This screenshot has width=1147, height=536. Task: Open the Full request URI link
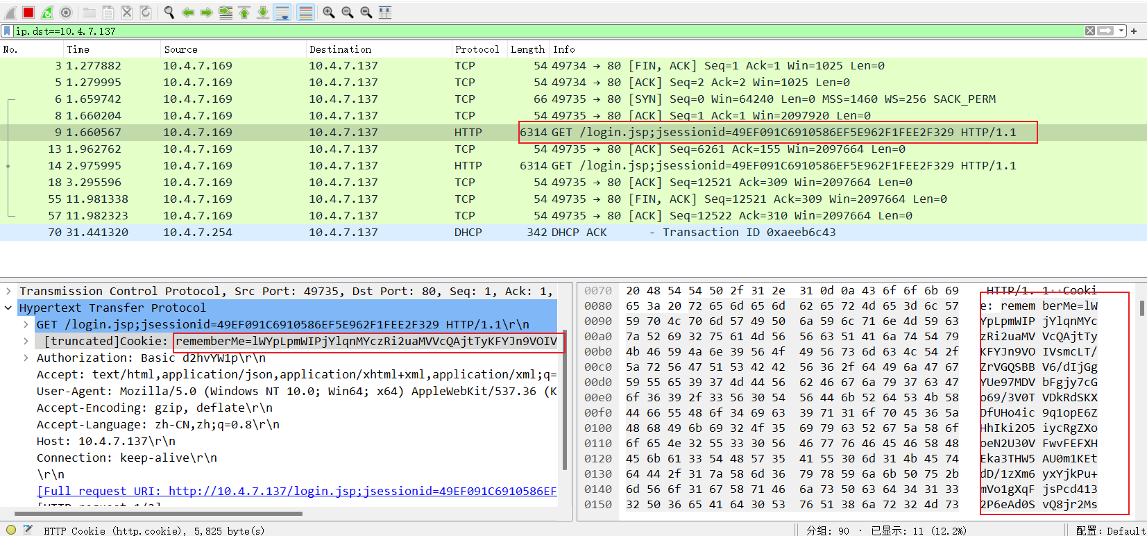coord(297,492)
